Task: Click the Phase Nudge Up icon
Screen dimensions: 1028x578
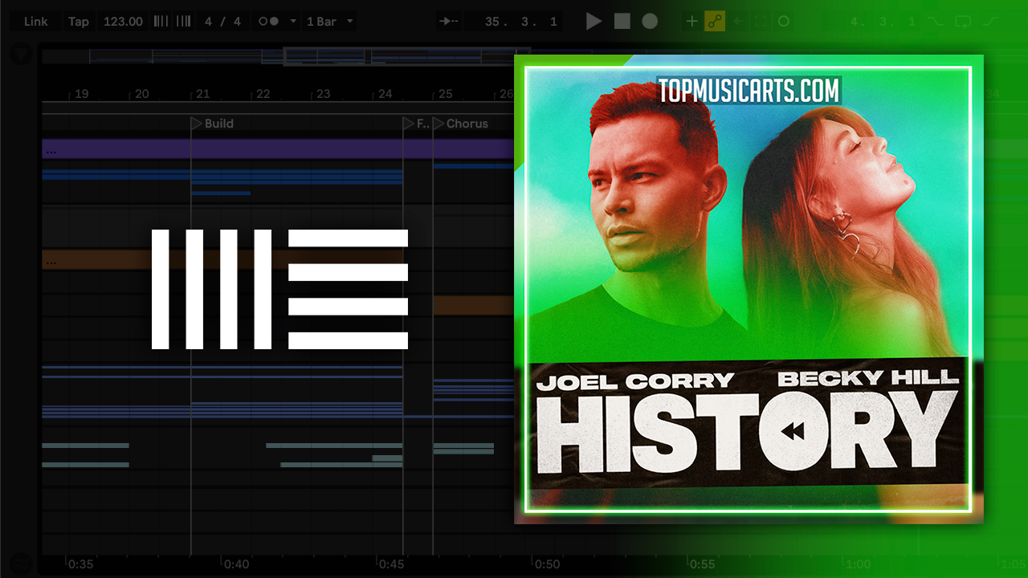Action: [183, 22]
